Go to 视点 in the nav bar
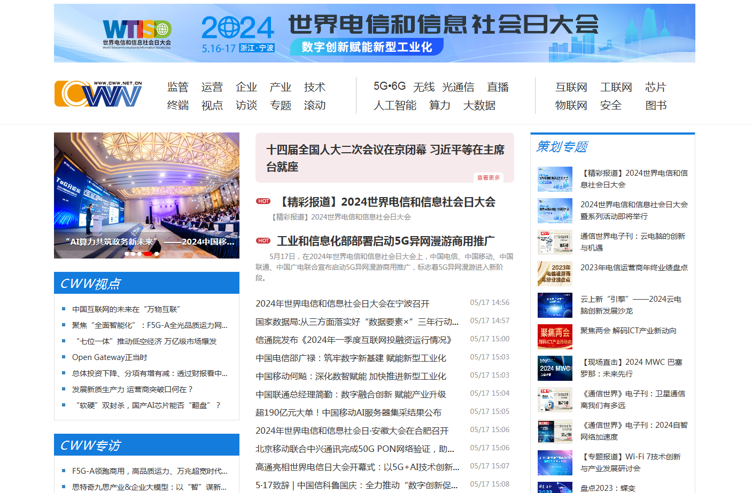Image resolution: width=752 pixels, height=493 pixels. coord(212,105)
